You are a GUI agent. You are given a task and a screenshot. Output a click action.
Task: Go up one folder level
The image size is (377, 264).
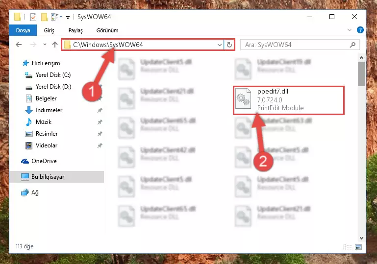55,45
